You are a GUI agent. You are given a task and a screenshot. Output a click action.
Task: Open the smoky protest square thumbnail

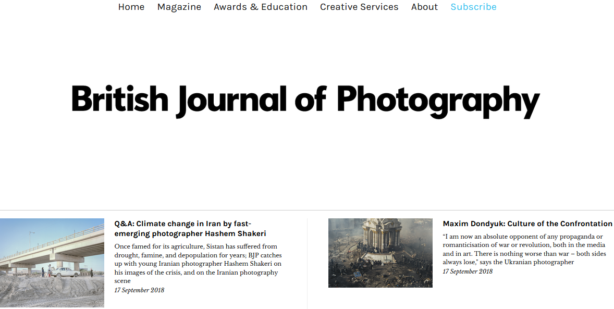click(x=380, y=253)
